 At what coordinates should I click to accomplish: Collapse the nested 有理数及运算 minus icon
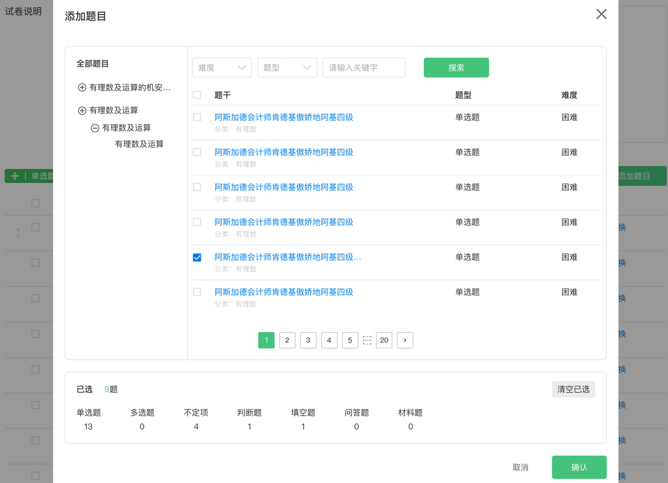[95, 128]
